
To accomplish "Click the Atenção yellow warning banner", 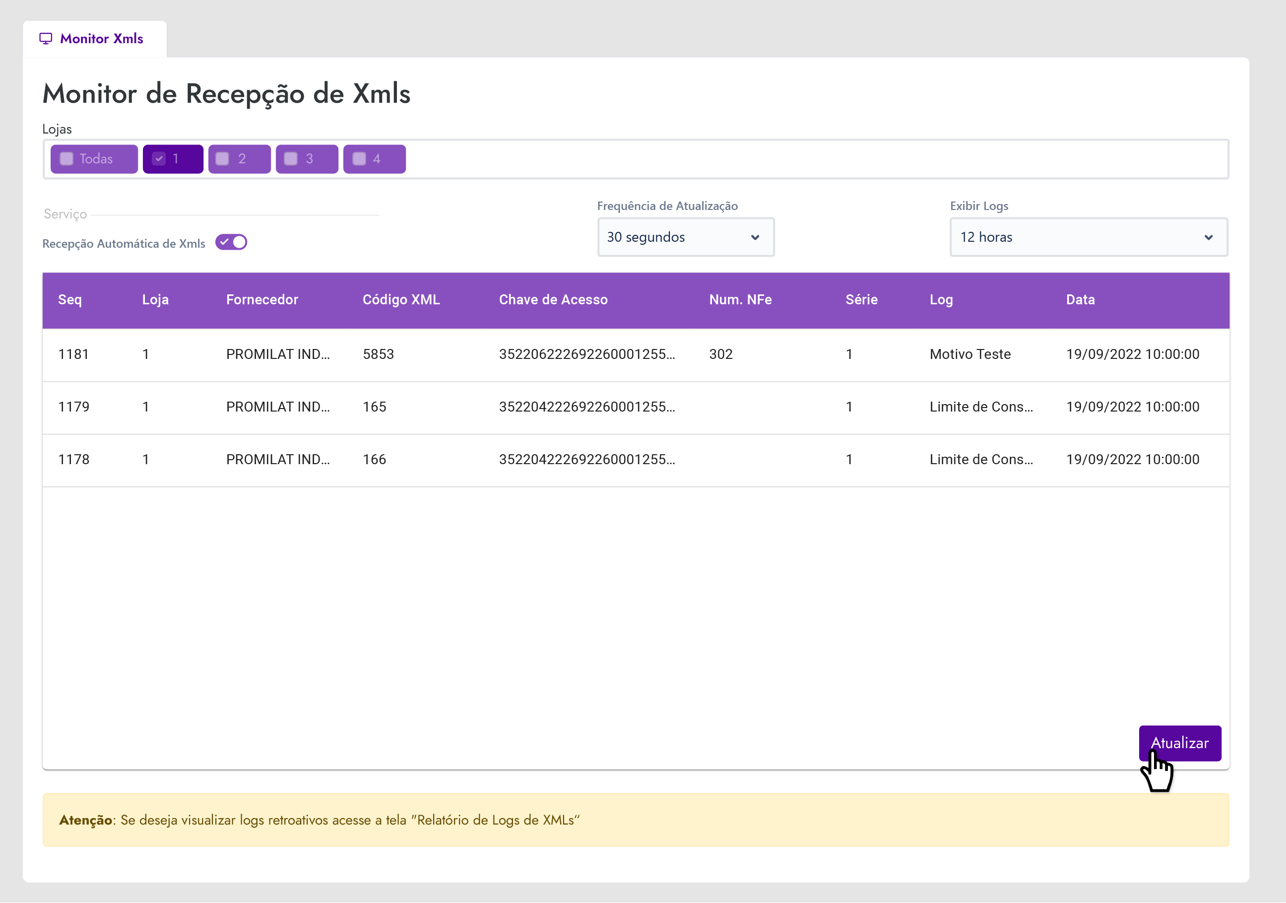I will pyautogui.click(x=636, y=820).
